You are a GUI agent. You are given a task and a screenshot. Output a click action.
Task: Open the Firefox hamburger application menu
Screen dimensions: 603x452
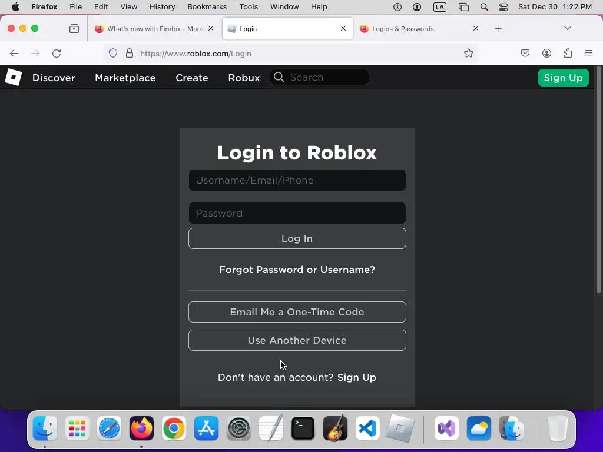(x=589, y=53)
